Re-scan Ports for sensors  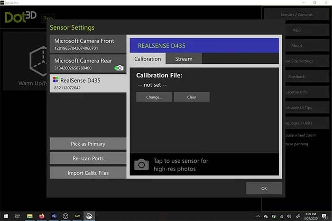pyautogui.click(x=88, y=158)
